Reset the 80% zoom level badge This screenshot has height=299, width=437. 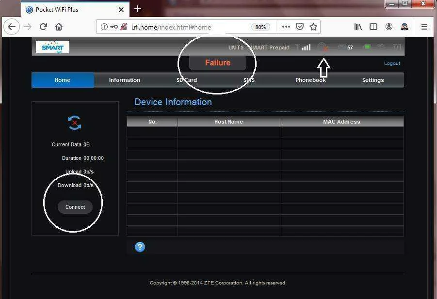260,27
